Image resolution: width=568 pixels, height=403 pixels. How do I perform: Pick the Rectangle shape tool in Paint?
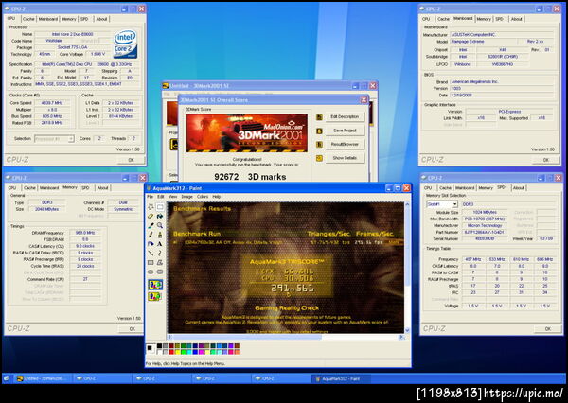tap(151, 262)
